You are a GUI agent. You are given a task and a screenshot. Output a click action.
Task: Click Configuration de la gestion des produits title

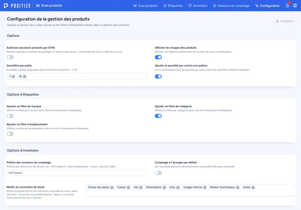point(48,19)
